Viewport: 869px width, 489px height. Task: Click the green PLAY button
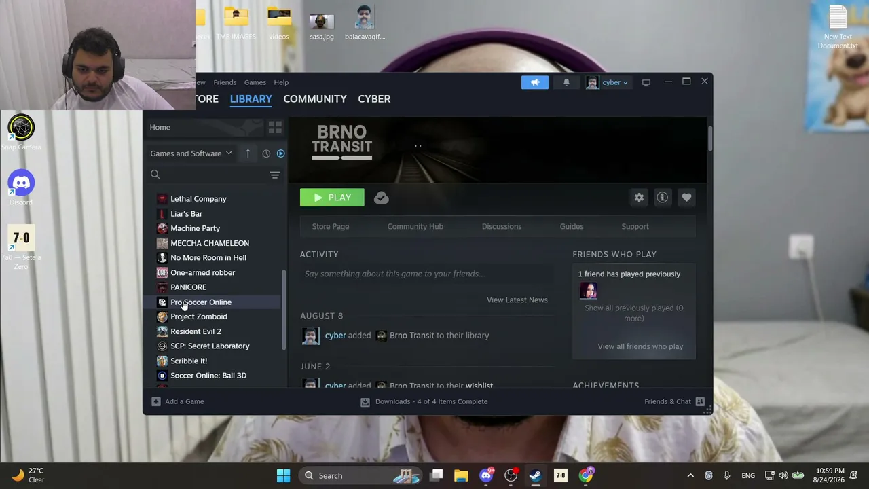coord(332,198)
